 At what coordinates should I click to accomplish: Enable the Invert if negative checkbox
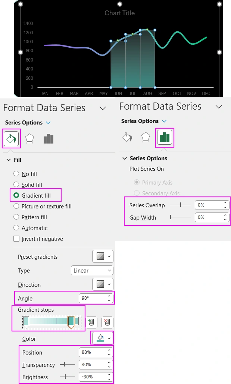click(16, 239)
